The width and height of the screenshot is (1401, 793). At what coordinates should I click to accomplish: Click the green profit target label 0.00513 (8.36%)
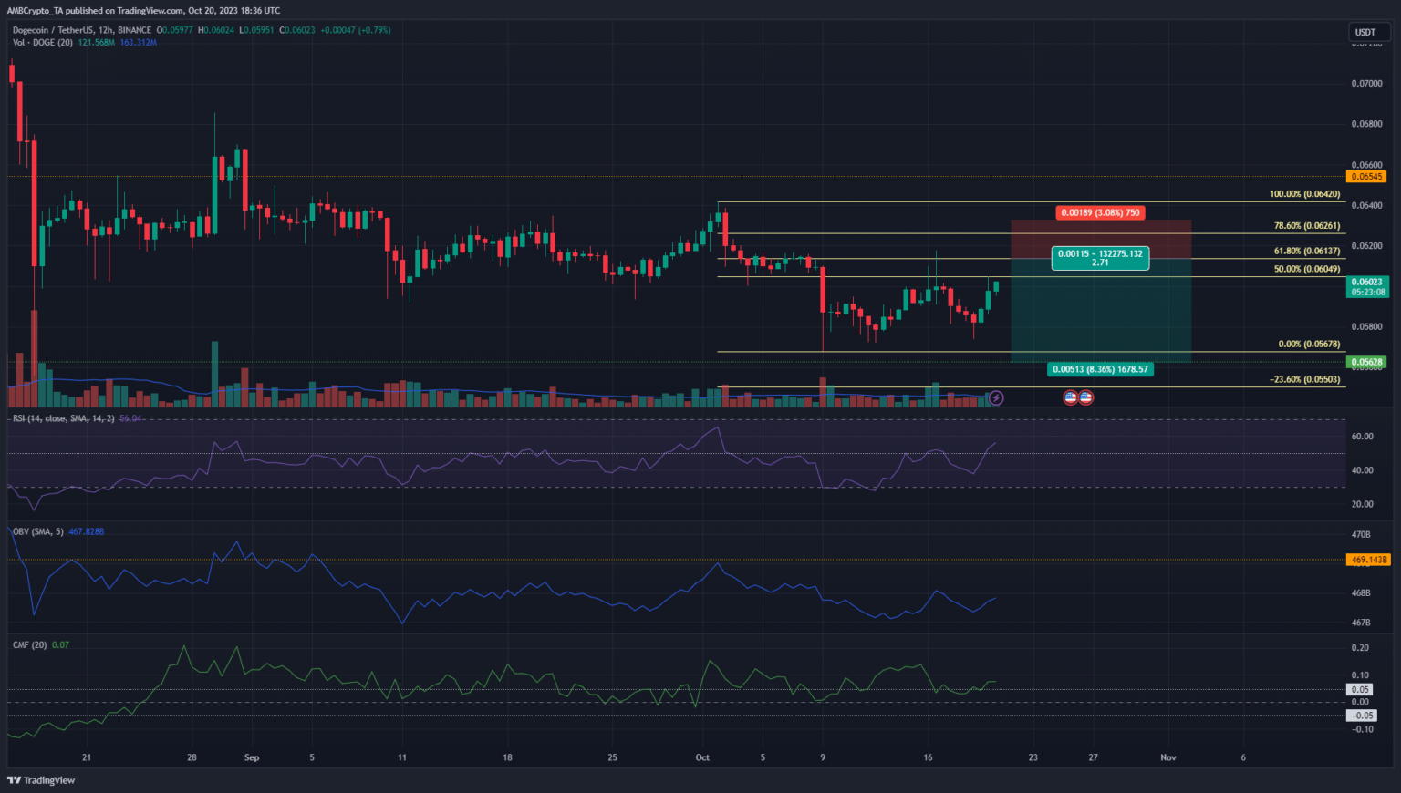[1099, 369]
